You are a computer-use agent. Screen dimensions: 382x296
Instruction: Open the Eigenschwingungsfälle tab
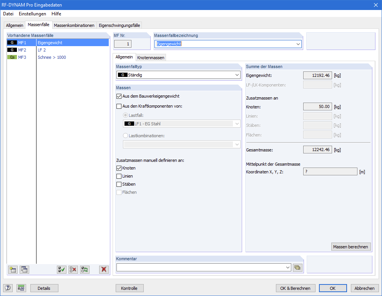(x=120, y=25)
